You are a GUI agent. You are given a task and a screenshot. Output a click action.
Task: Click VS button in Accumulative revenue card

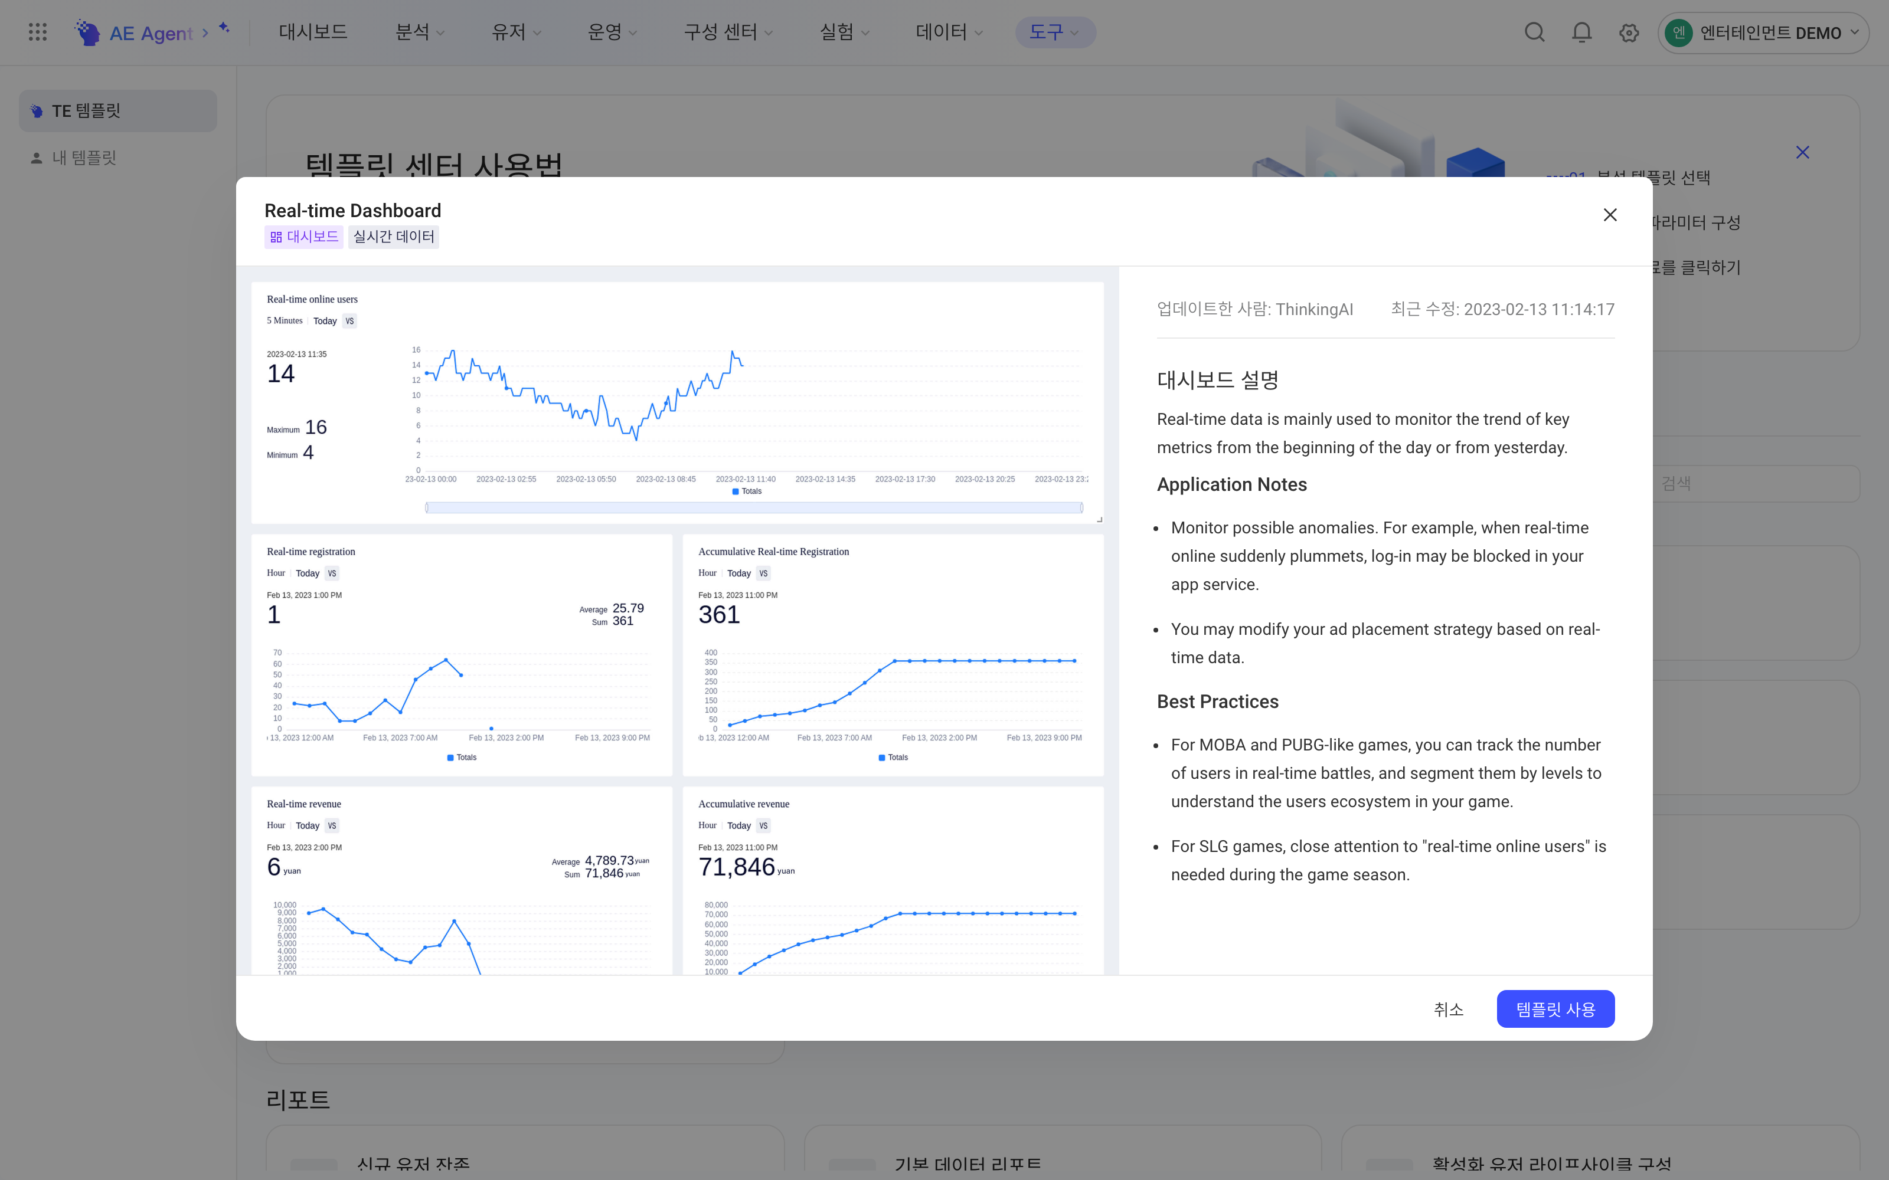tap(763, 825)
